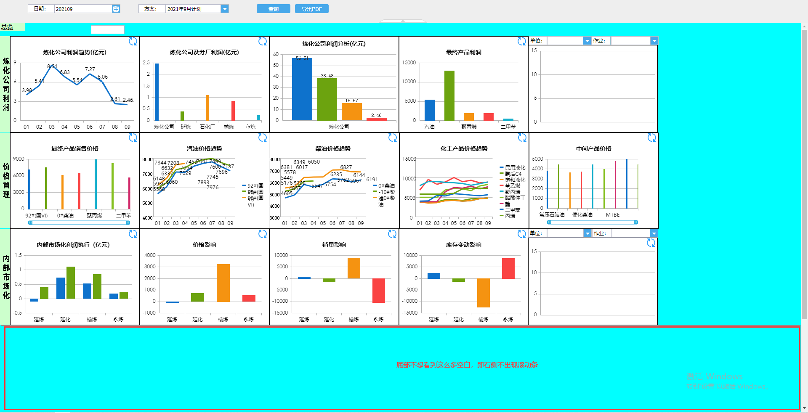Click the orange 榆炼 bar in 价格影响
Image resolution: width=808 pixels, height=413 pixels.
click(x=223, y=283)
